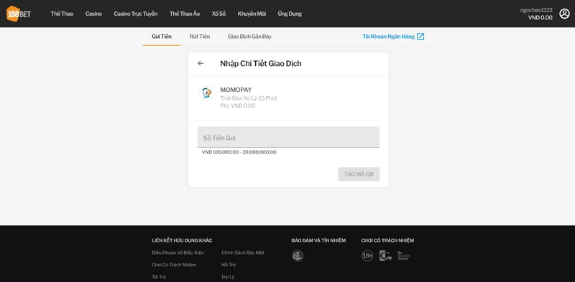Click the 18+ age restriction badge
The image size is (575, 282).
(367, 255)
